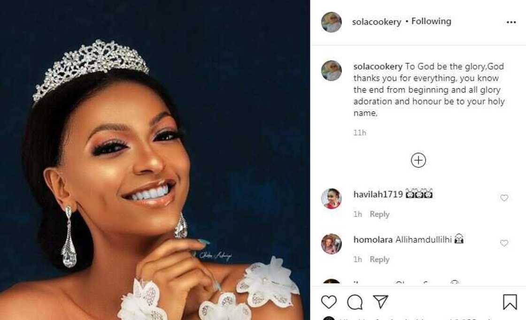Screen dimensions: 526x320
Task: Click the Following status button
Action: (431, 22)
